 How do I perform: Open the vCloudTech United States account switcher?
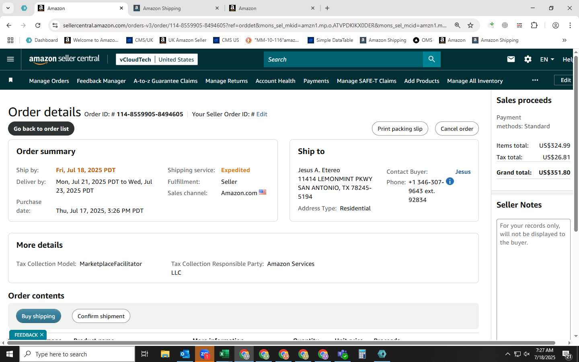(157, 59)
